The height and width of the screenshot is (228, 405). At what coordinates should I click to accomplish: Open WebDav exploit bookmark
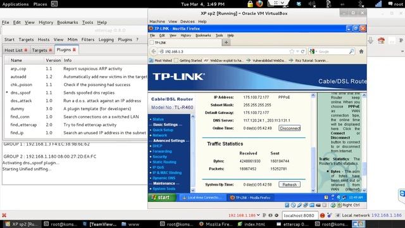(223, 61)
